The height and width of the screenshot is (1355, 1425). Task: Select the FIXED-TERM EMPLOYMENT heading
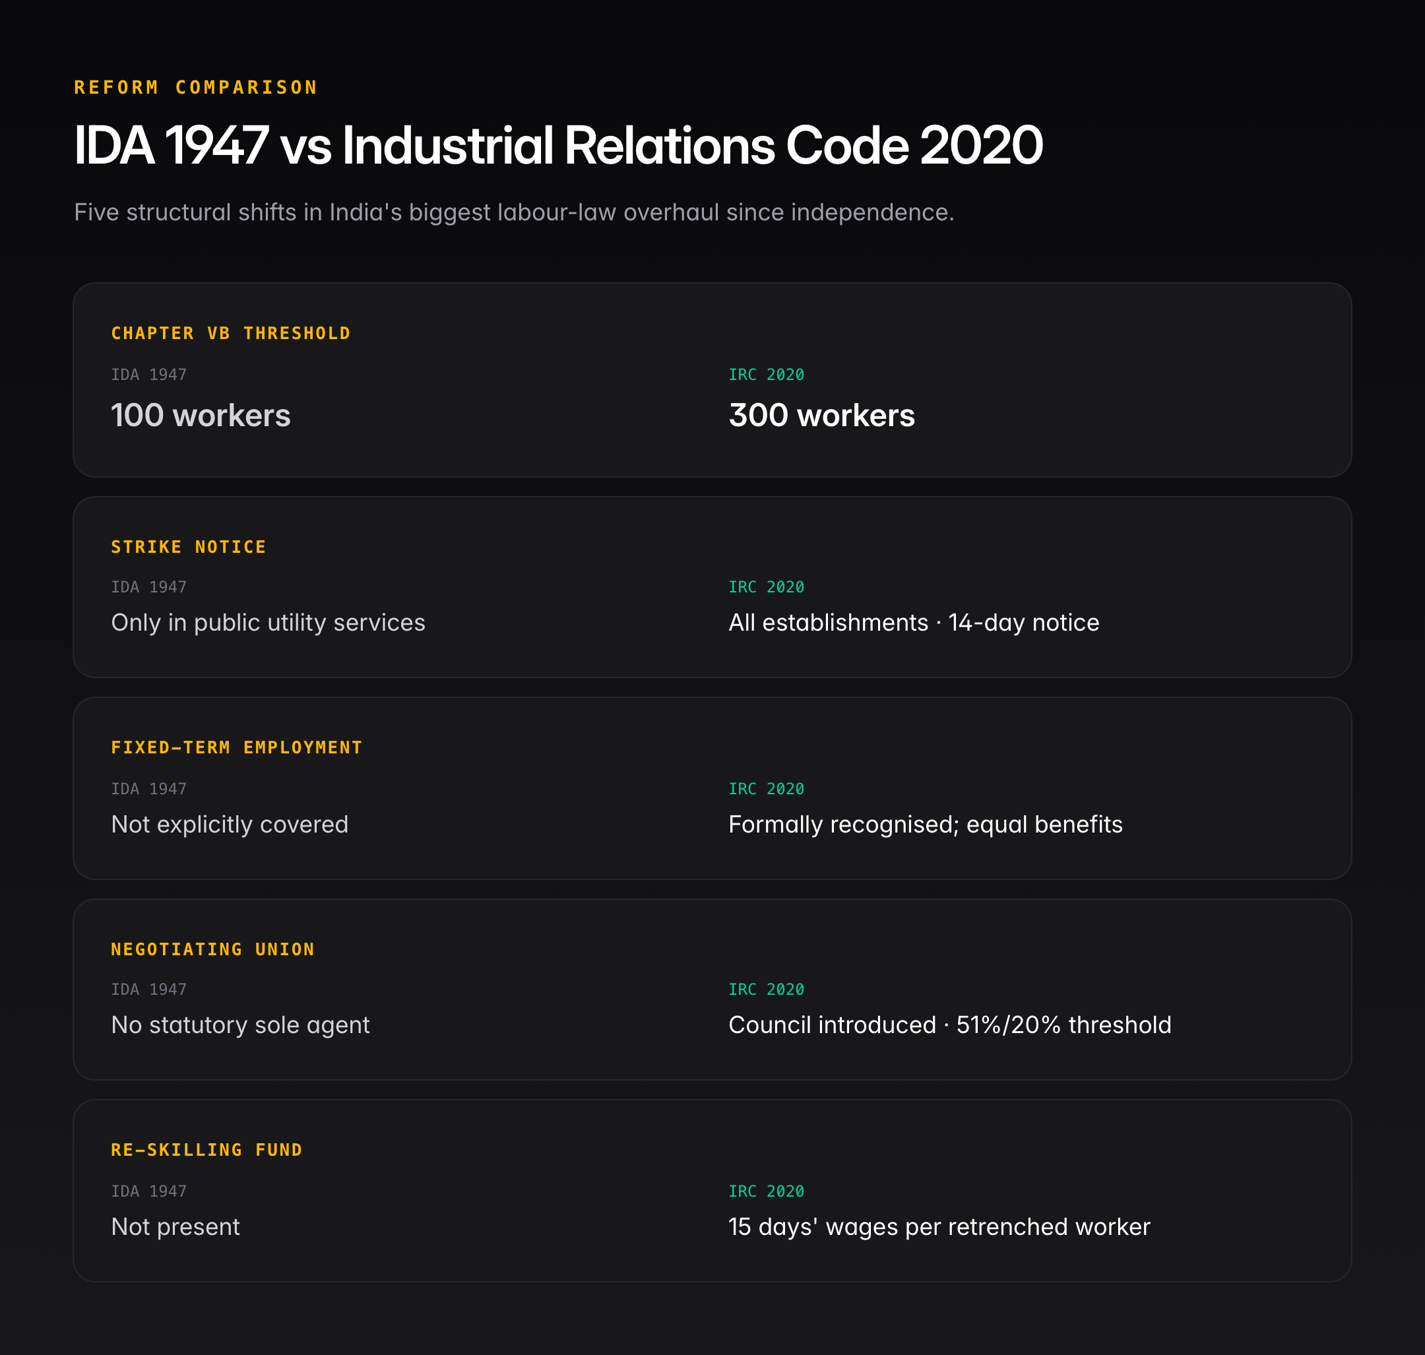click(x=236, y=747)
